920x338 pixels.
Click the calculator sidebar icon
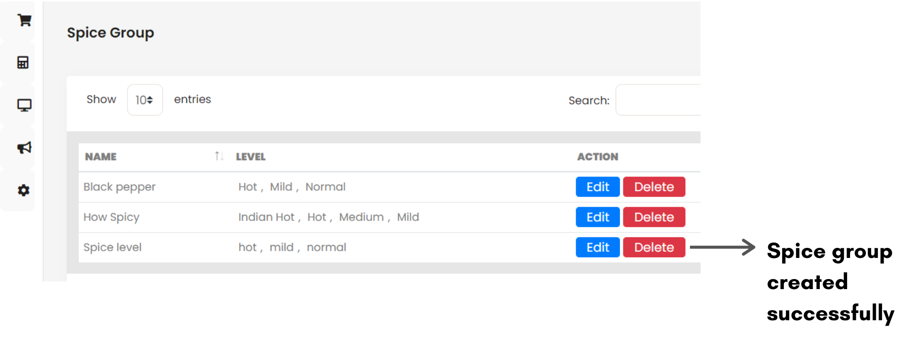tap(23, 62)
